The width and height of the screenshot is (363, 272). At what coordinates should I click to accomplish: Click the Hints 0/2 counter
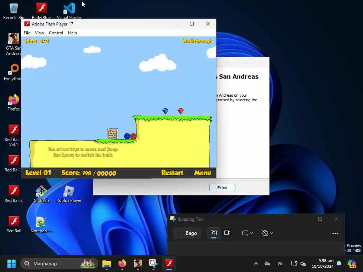coord(37,41)
